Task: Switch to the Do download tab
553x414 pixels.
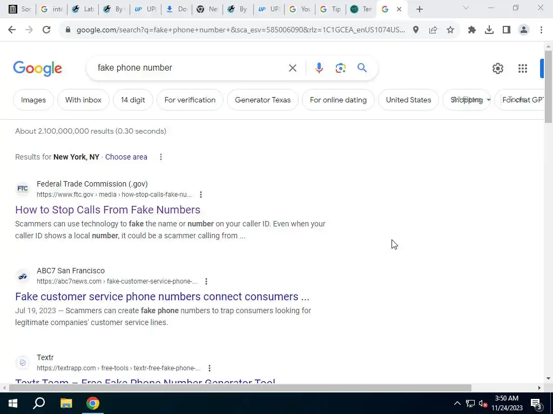Action: (x=177, y=10)
